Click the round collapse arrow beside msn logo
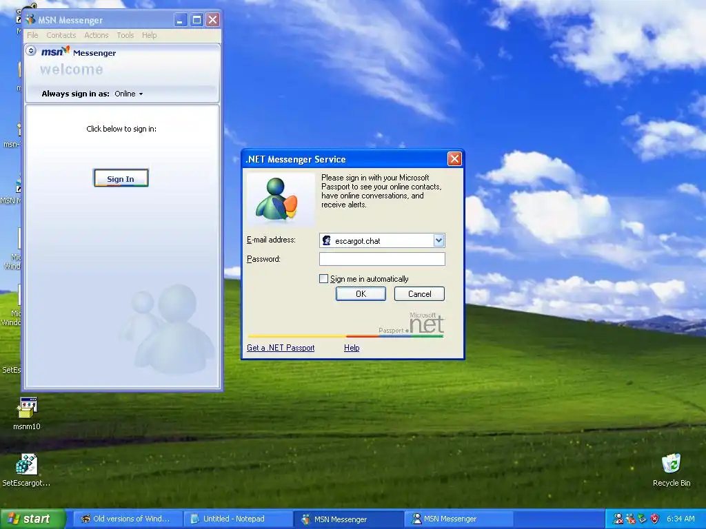 click(31, 51)
